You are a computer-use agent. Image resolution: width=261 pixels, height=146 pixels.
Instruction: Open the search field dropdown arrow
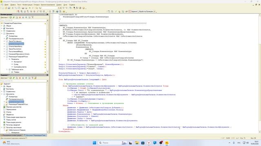click(59, 8)
